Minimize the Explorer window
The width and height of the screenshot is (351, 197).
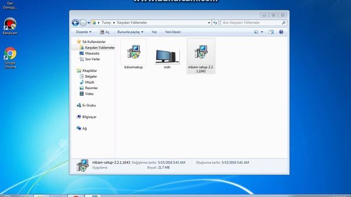264,15
